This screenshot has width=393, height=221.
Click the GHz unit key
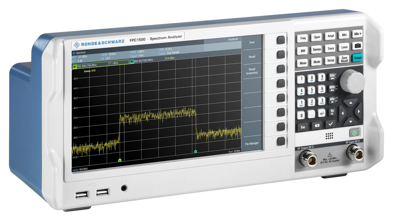[x=332, y=76]
